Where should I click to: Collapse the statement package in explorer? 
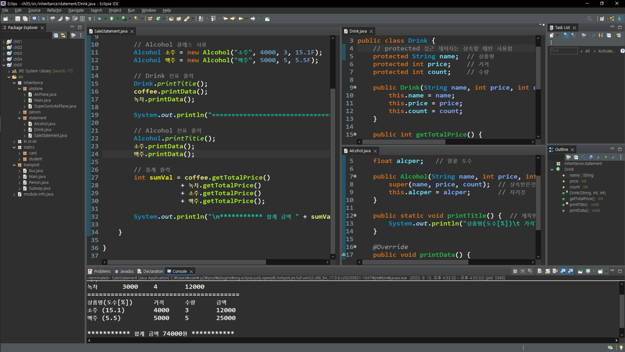[19, 118]
